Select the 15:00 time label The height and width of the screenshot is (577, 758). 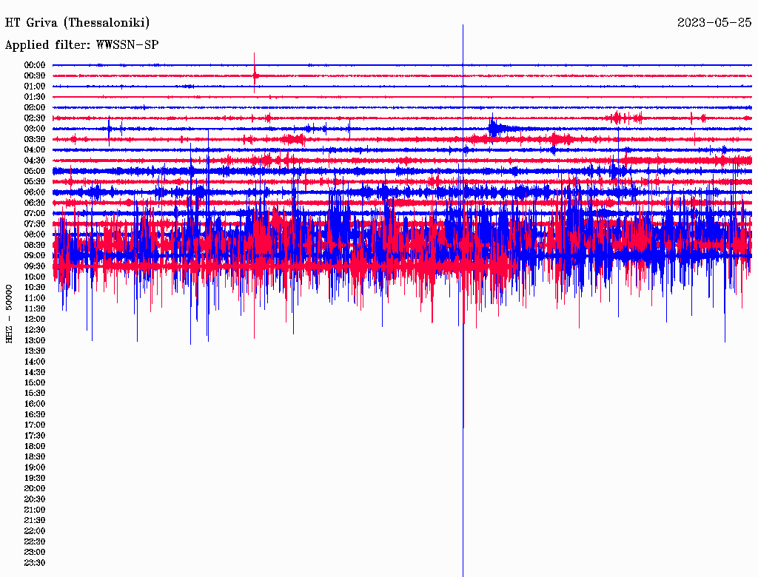[35, 382]
